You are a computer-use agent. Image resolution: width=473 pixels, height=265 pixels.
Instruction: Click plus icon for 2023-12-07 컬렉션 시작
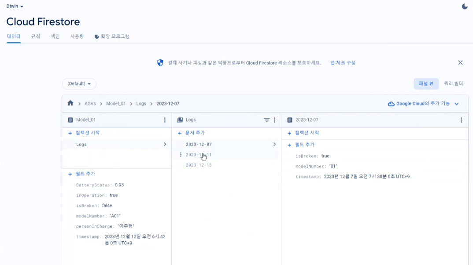pyautogui.click(x=289, y=133)
